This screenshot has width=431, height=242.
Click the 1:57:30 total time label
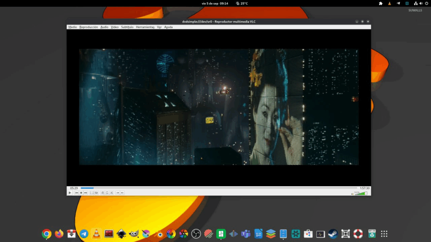tap(364, 188)
